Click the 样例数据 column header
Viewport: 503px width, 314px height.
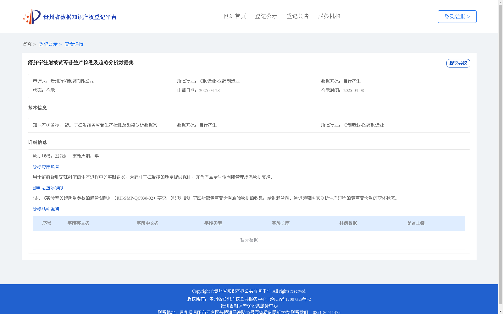pos(348,223)
